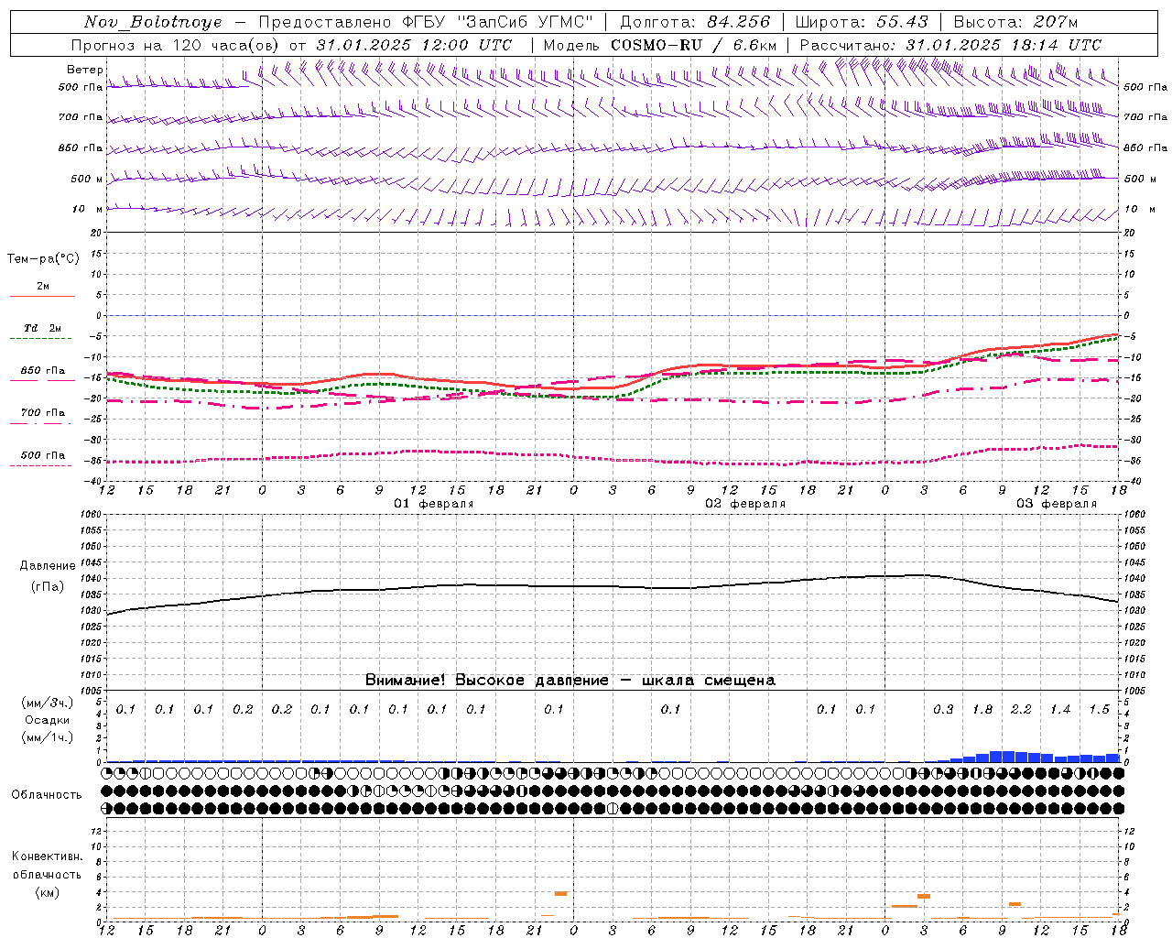Screen dimensions: 1172x938
Task: Click the (км) units label
Action: pyautogui.click(x=47, y=892)
